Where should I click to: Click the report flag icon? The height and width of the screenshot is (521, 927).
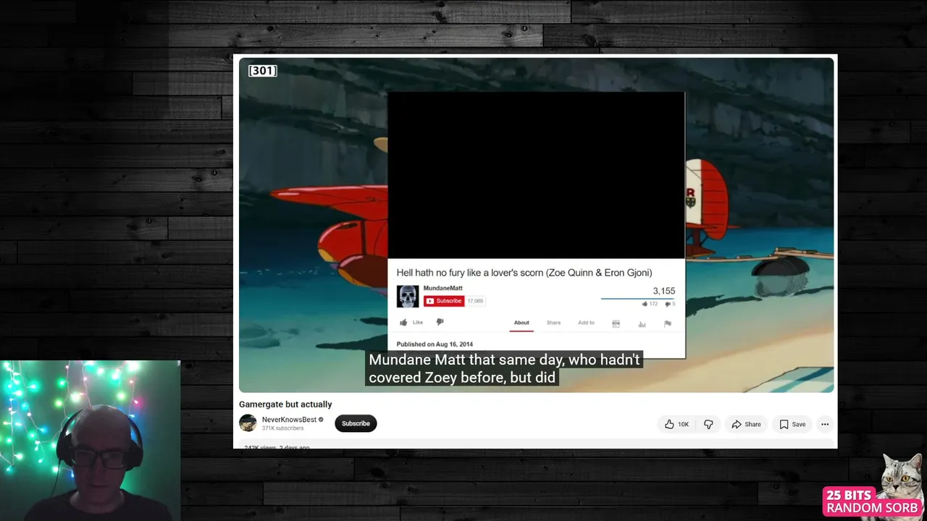pos(668,323)
